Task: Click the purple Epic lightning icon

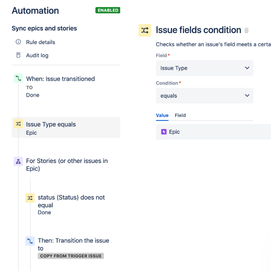Action: click(x=164, y=132)
